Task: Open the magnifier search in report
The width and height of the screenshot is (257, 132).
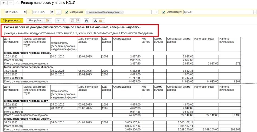Action: coord(58,21)
